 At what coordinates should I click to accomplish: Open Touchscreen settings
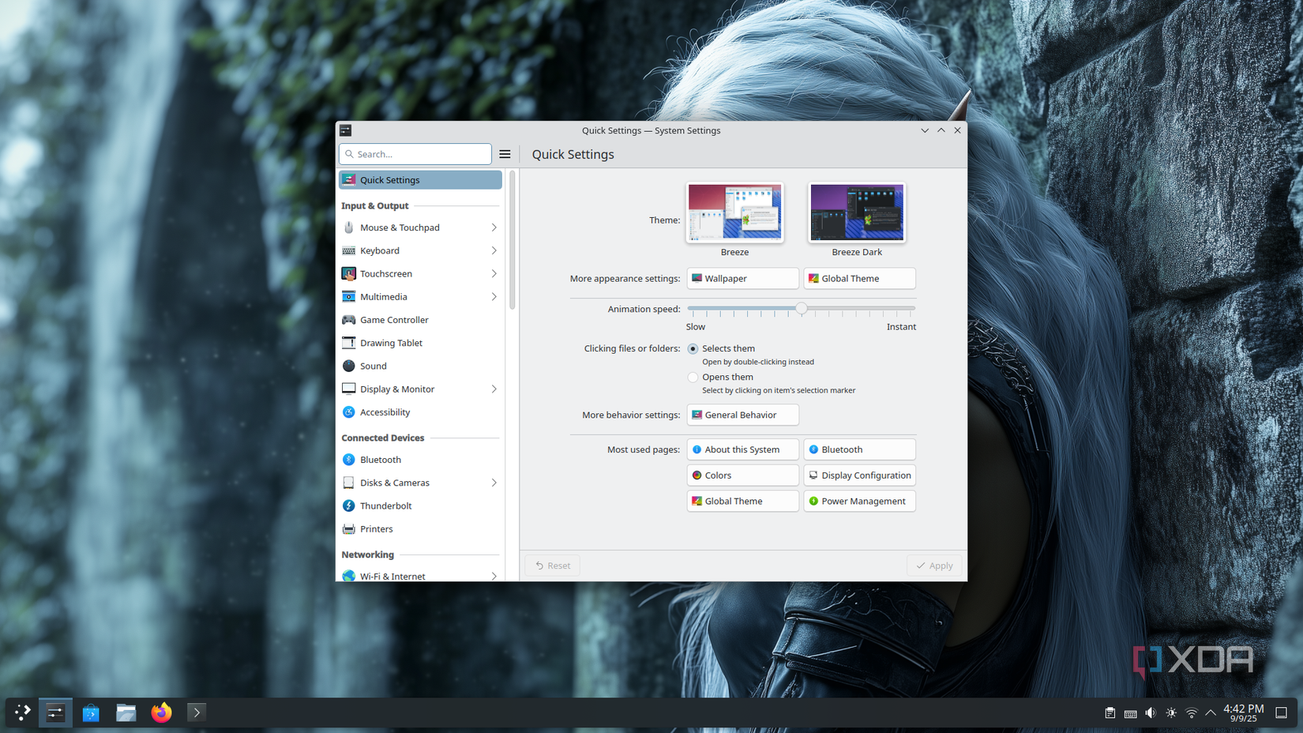(x=386, y=273)
